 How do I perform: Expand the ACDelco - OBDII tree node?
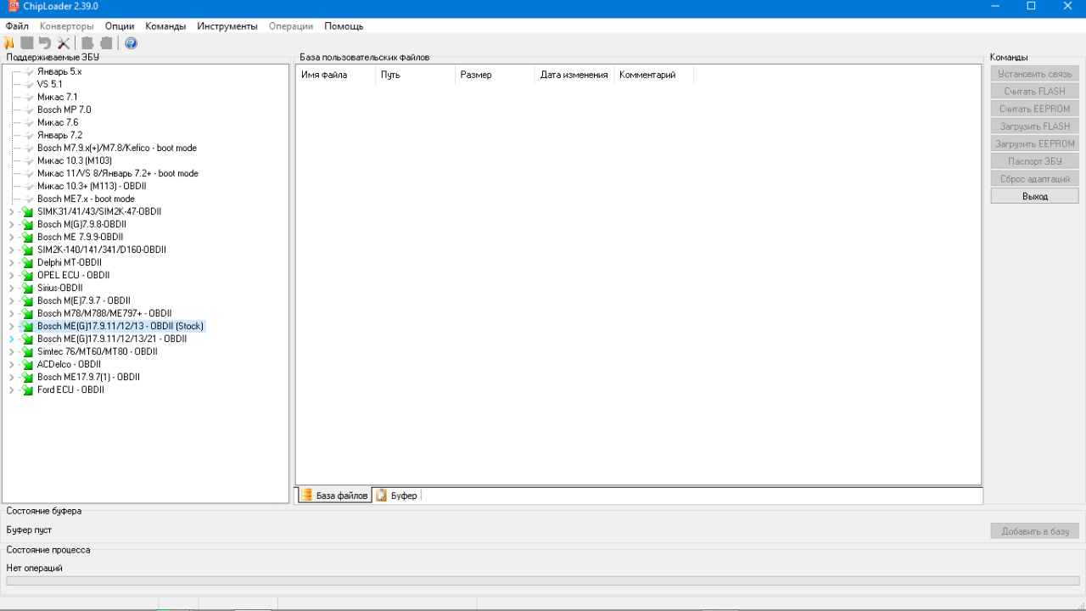(12, 365)
